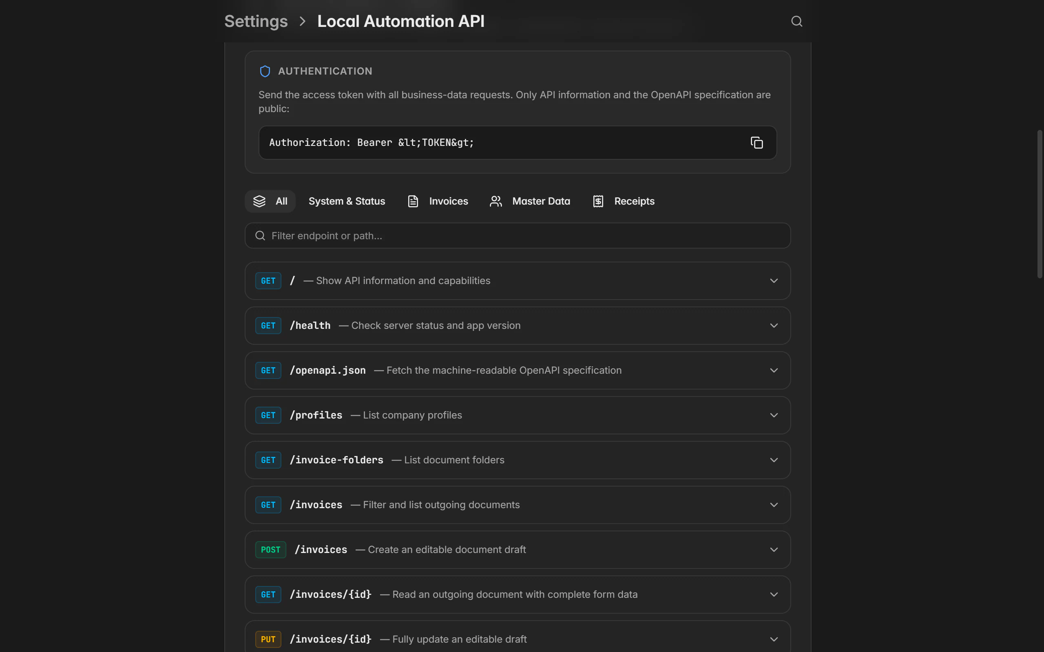Screen dimensions: 1044x652
Task: Click the 'List company profiles' description
Action: pyautogui.click(x=412, y=415)
